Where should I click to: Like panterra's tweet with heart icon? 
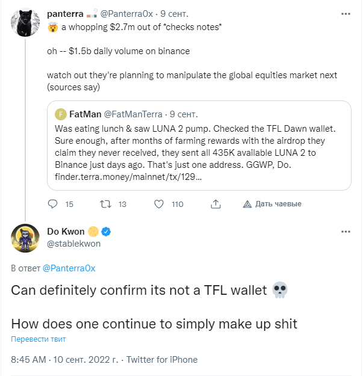click(x=159, y=204)
